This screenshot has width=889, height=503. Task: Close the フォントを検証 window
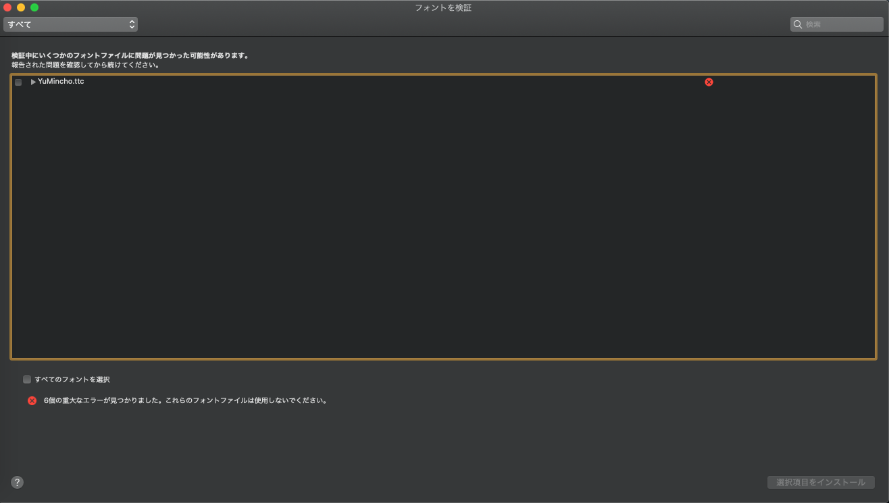tap(7, 7)
